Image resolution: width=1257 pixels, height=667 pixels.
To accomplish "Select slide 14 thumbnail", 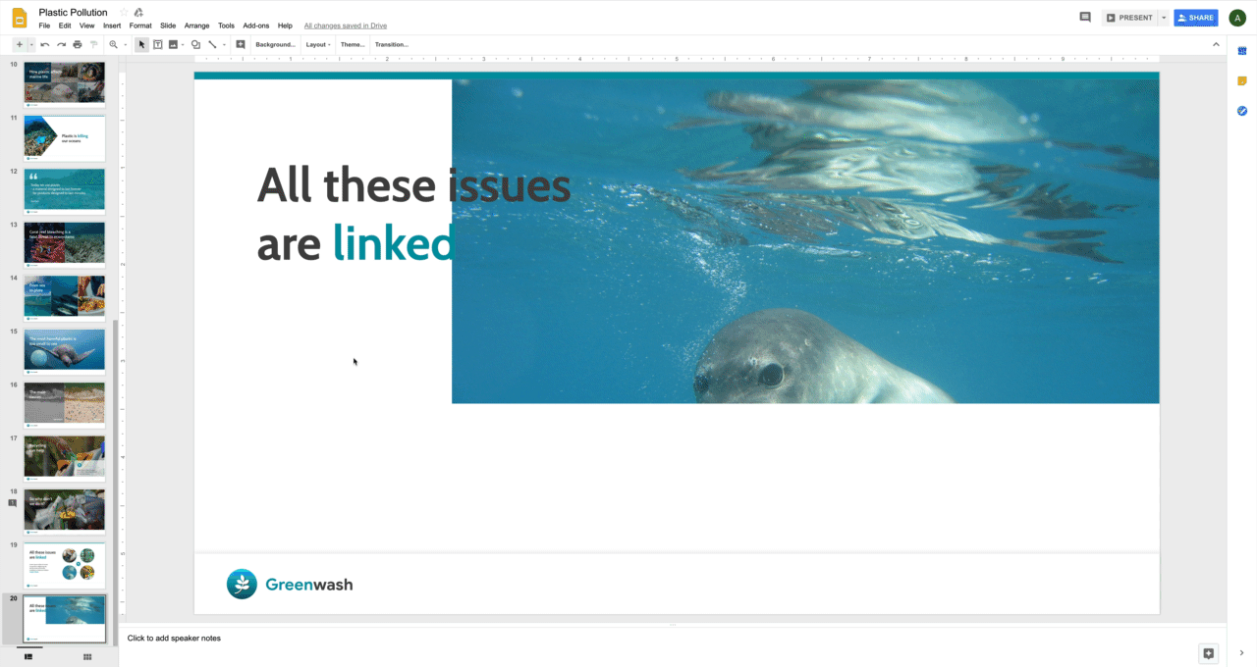I will 64,297.
